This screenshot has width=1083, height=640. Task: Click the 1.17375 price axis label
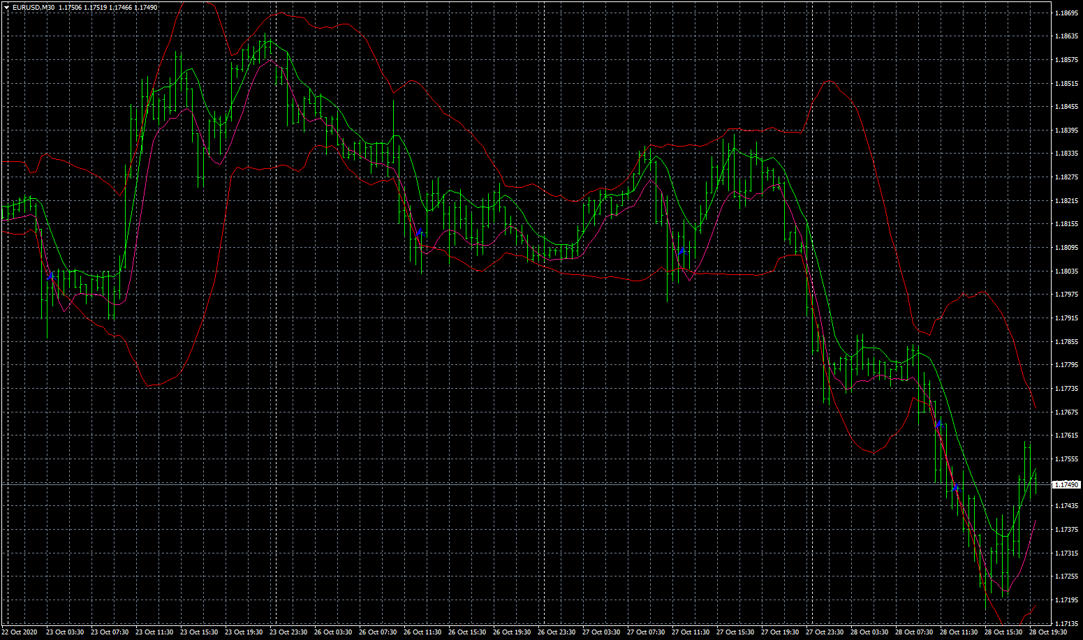click(x=1066, y=530)
